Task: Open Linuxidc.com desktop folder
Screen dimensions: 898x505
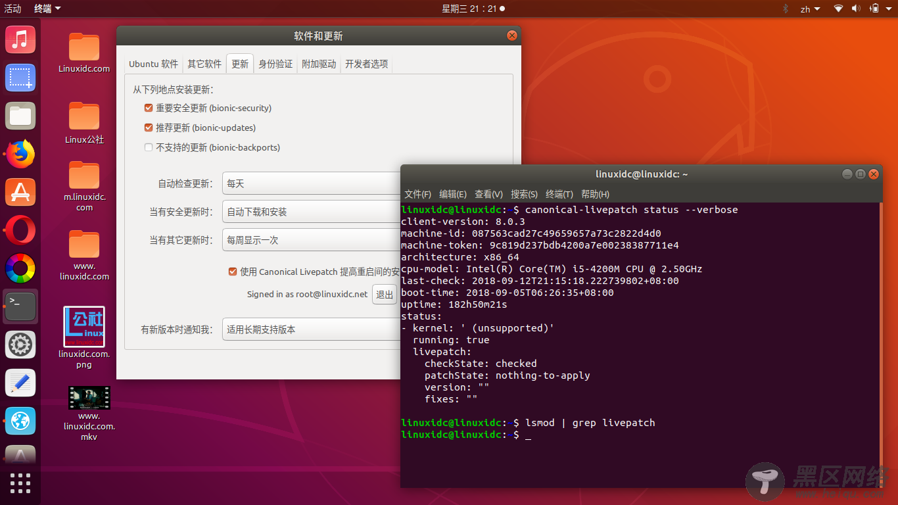Action: point(84,53)
